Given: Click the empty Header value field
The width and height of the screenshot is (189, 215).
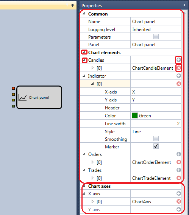Looking at the screenshot, I should click(x=156, y=107).
